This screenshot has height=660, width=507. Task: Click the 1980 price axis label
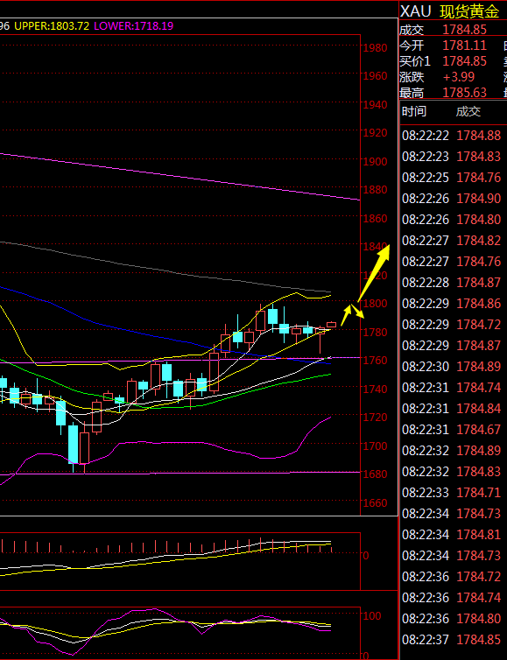375,47
